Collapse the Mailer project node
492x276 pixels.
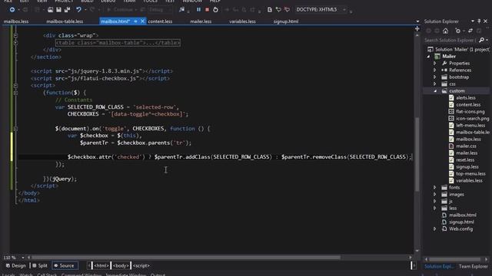(x=429, y=56)
